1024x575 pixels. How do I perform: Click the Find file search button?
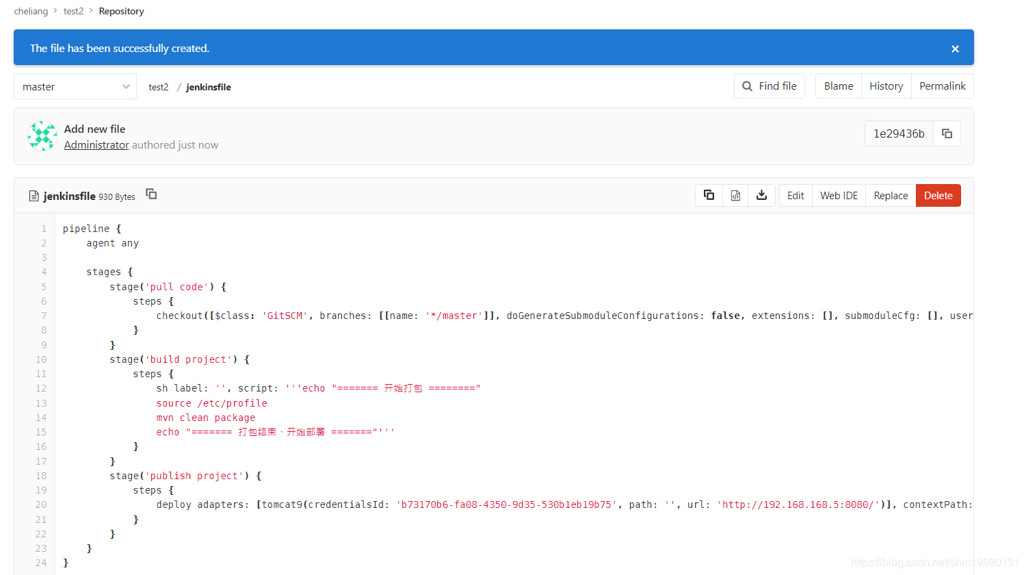point(769,86)
